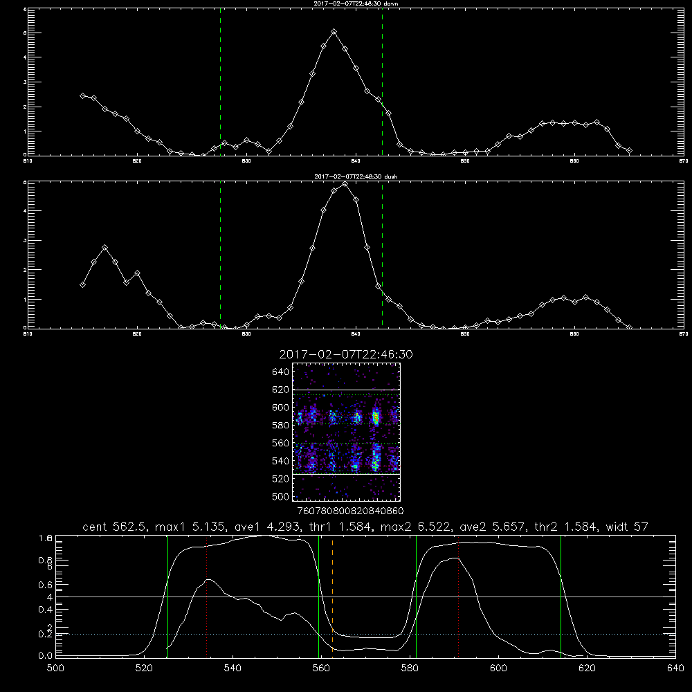Click the 'thr2 1.584' value in stats line
Screen dimensions: 692x692
click(x=566, y=527)
